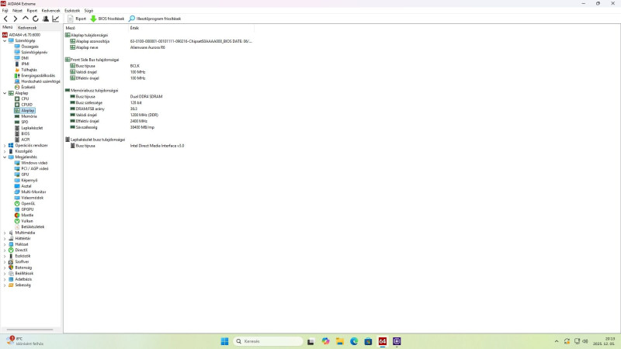Collapse the Alaplap parent tree node
The image size is (621, 349).
coord(5,93)
